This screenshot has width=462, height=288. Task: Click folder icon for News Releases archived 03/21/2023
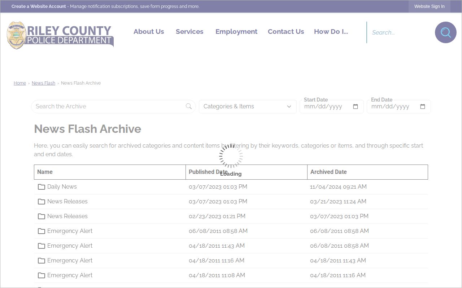coord(42,202)
